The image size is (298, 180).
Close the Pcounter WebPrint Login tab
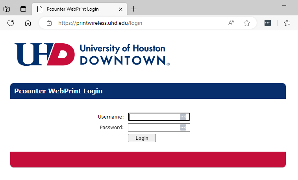click(120, 9)
